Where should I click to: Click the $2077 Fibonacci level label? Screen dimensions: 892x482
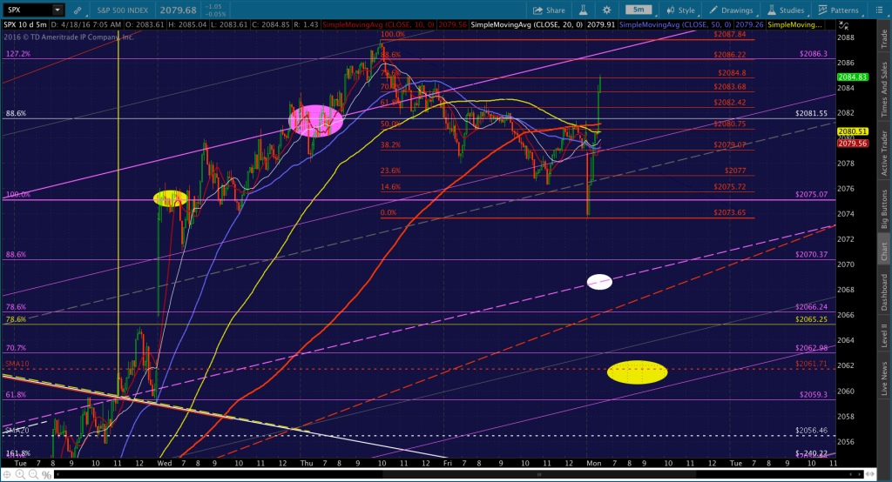click(735, 171)
